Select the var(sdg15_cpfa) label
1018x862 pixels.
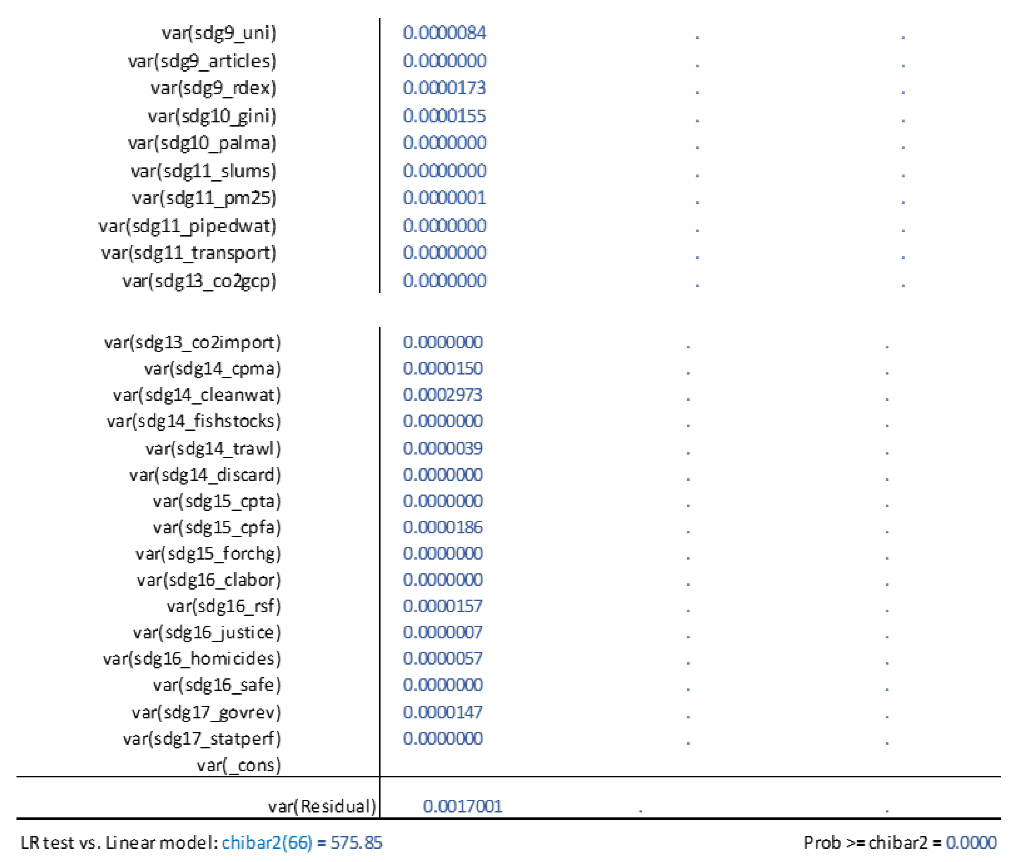(217, 528)
